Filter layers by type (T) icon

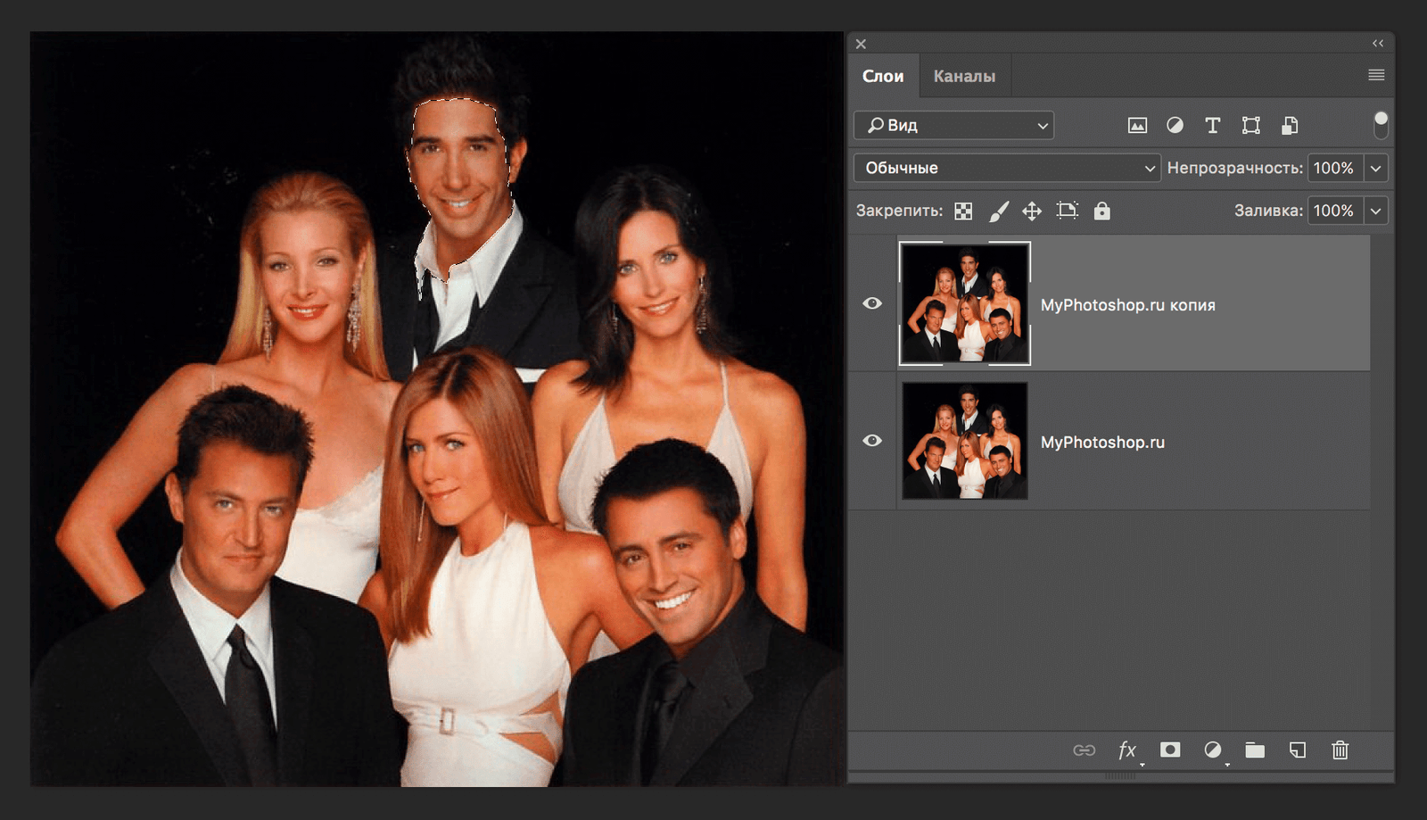(1212, 126)
